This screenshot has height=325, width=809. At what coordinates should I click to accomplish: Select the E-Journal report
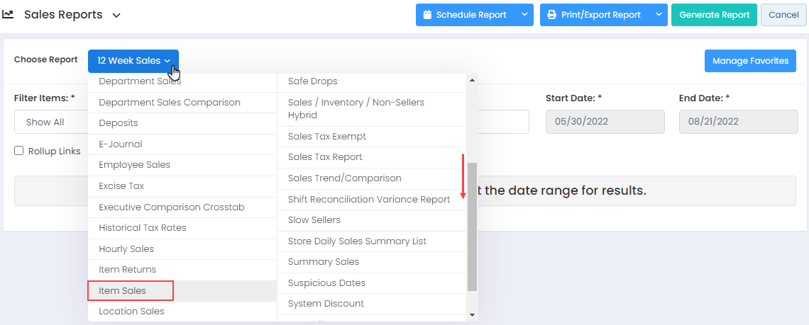pos(182,144)
